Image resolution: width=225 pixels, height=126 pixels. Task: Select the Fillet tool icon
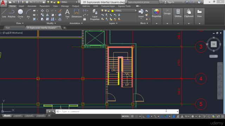52,15
